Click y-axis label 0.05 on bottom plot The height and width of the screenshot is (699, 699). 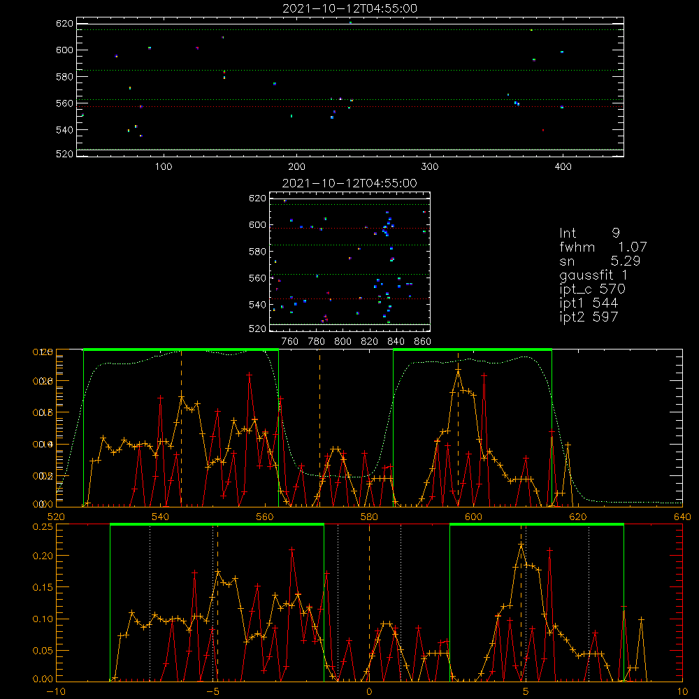[43, 651]
